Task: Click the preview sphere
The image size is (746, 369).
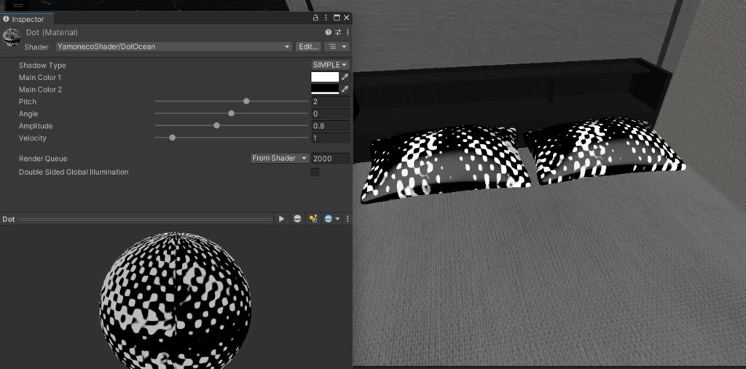Action: 175,300
